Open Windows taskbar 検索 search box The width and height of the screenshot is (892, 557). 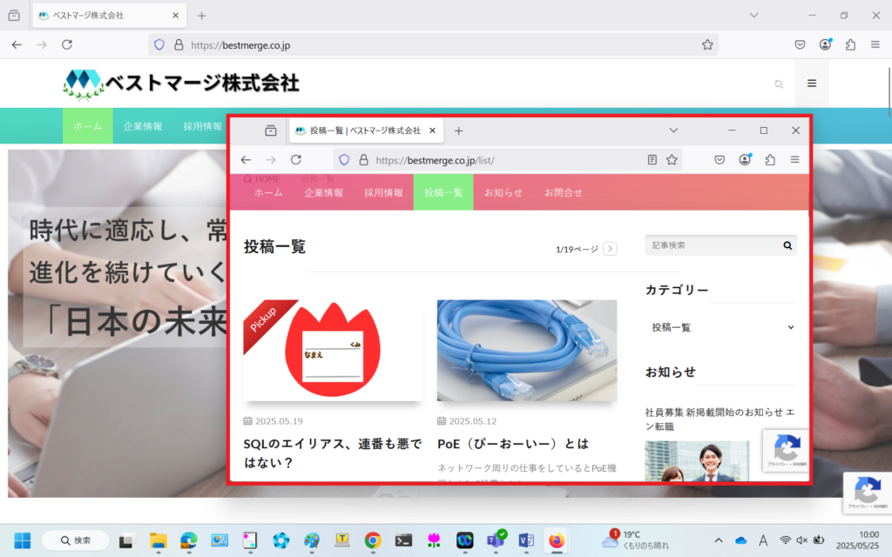point(77,540)
